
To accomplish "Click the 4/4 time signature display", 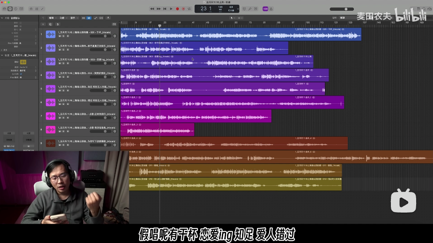I will 231,7.
